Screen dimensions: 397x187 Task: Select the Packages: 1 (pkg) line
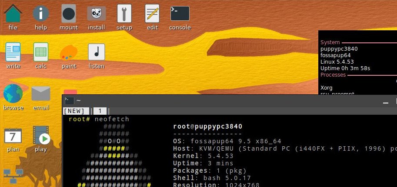(x=210, y=171)
